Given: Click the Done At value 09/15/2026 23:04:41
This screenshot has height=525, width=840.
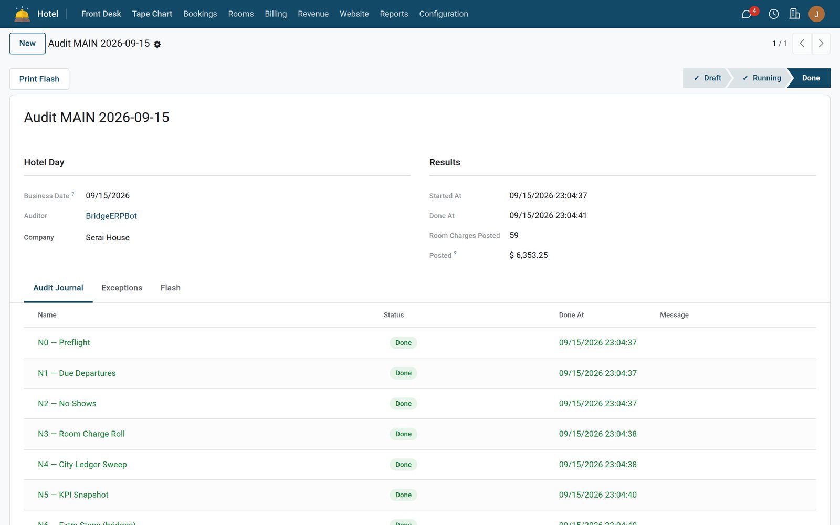Looking at the screenshot, I should 548,215.
